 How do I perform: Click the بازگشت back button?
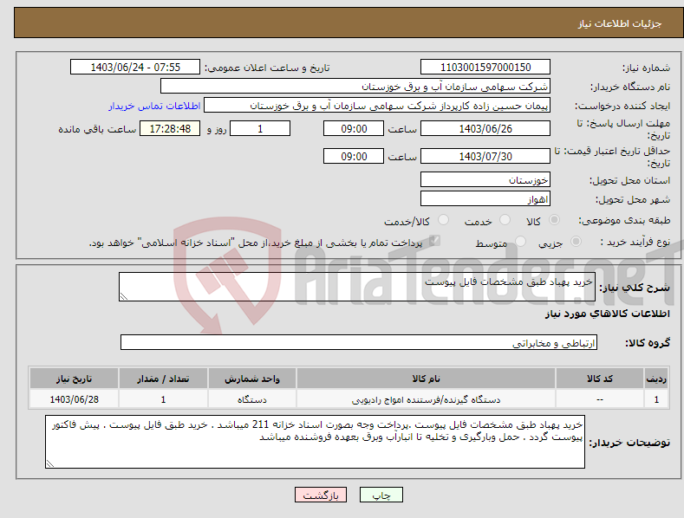click(x=321, y=495)
